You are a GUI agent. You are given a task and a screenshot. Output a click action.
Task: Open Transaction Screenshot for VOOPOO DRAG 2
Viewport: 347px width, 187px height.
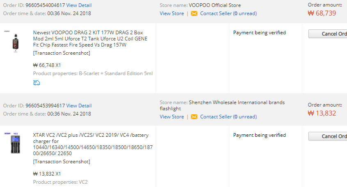click(62, 53)
